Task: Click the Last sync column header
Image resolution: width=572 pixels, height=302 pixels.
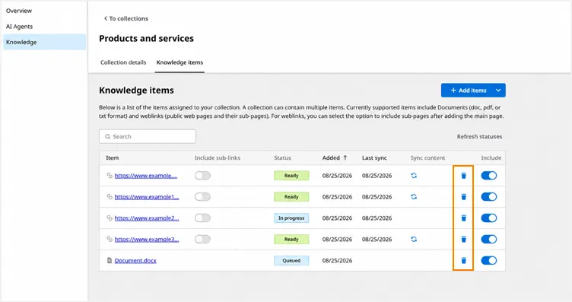Action: (x=374, y=158)
